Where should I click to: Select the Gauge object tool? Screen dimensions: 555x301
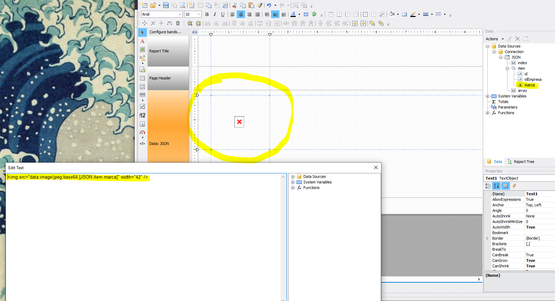142,132
